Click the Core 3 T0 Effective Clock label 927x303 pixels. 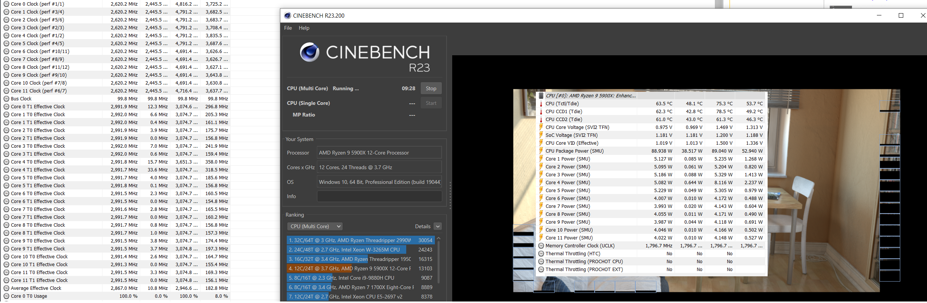click(38, 146)
